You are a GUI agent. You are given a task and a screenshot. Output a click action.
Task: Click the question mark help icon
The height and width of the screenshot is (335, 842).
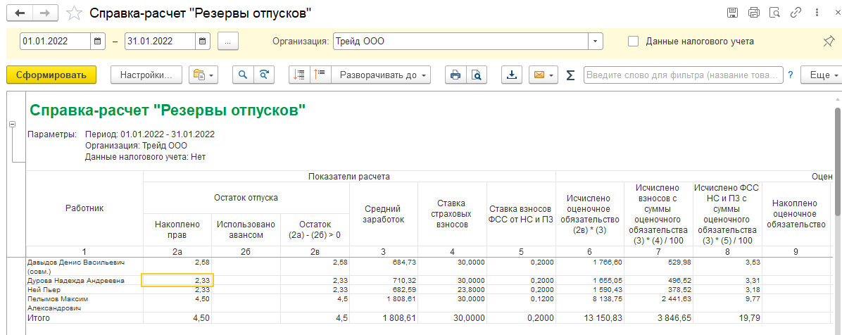[x=791, y=75]
